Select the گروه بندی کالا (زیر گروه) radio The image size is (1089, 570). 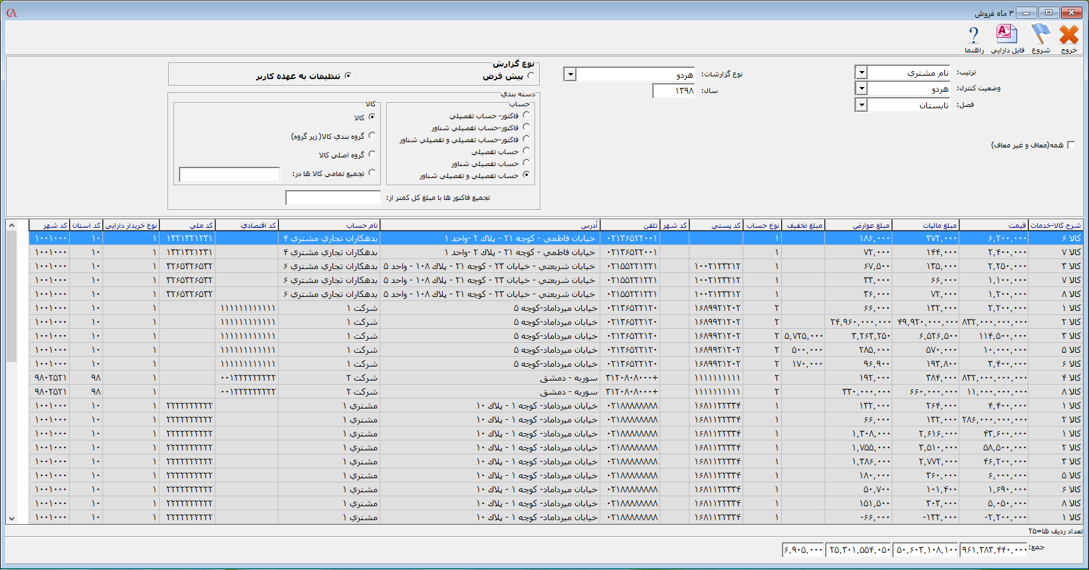372,136
